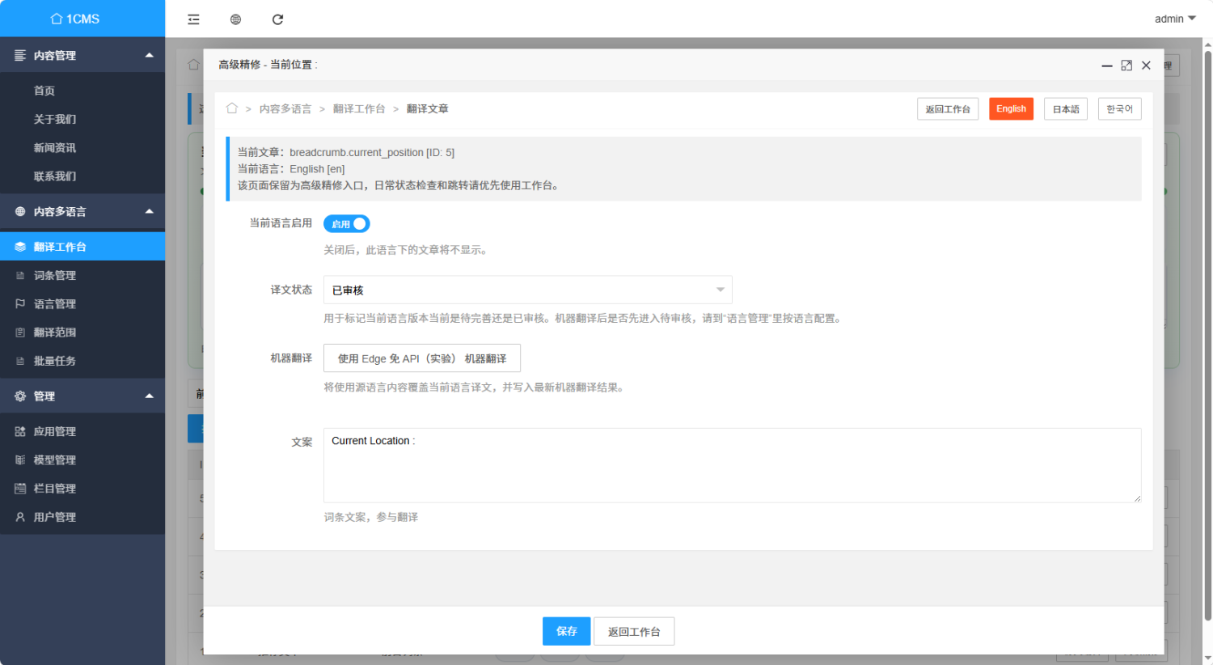The image size is (1213, 665).
Task: Click the 批量任务 icon in sidebar
Action: coord(20,362)
